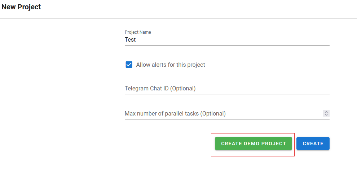Click the 'Telegram Chat ID' placeholder text

[147, 88]
